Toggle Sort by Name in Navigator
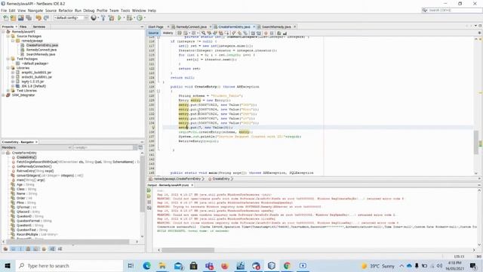Screen dimensions: 483x272 pyautogui.click(x=52, y=249)
